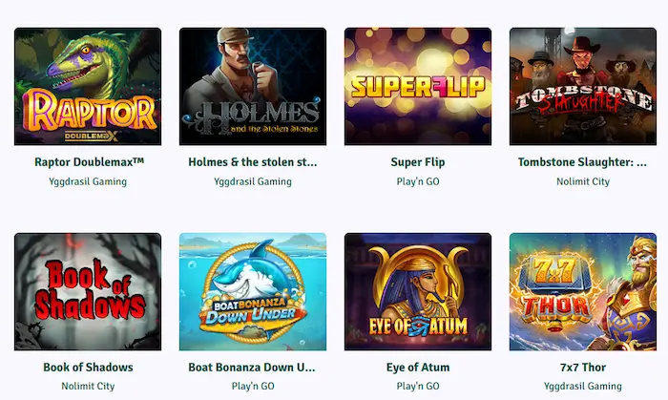Viewport: 668px width, 400px height.
Task: Launch the 7x7 Thor game image
Action: point(583,291)
